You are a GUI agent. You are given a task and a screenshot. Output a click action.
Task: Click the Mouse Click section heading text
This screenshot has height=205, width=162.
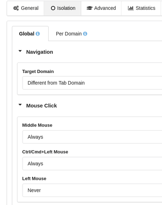[x=41, y=105]
